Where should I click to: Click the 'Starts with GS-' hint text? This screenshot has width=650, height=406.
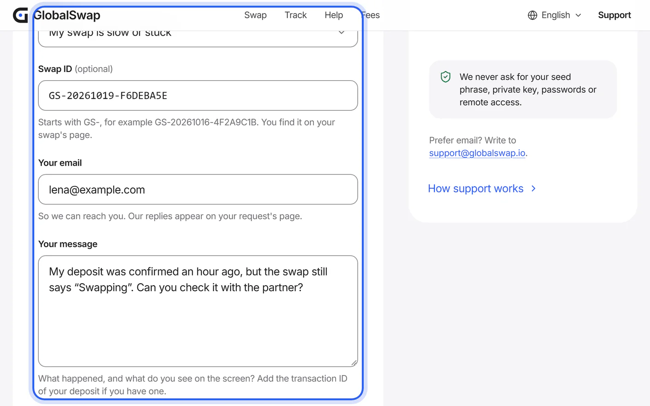click(x=187, y=129)
